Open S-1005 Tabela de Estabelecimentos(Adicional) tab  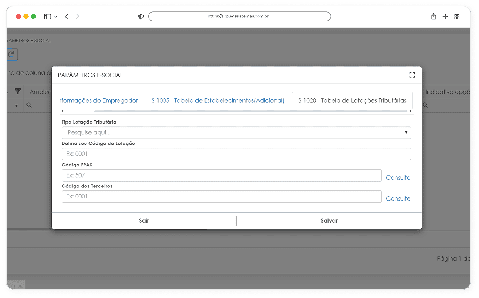tap(218, 101)
